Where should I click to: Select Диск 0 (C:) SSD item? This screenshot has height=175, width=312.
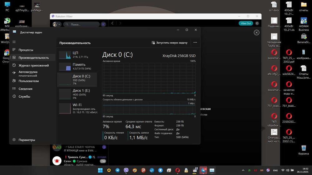[x=77, y=80]
